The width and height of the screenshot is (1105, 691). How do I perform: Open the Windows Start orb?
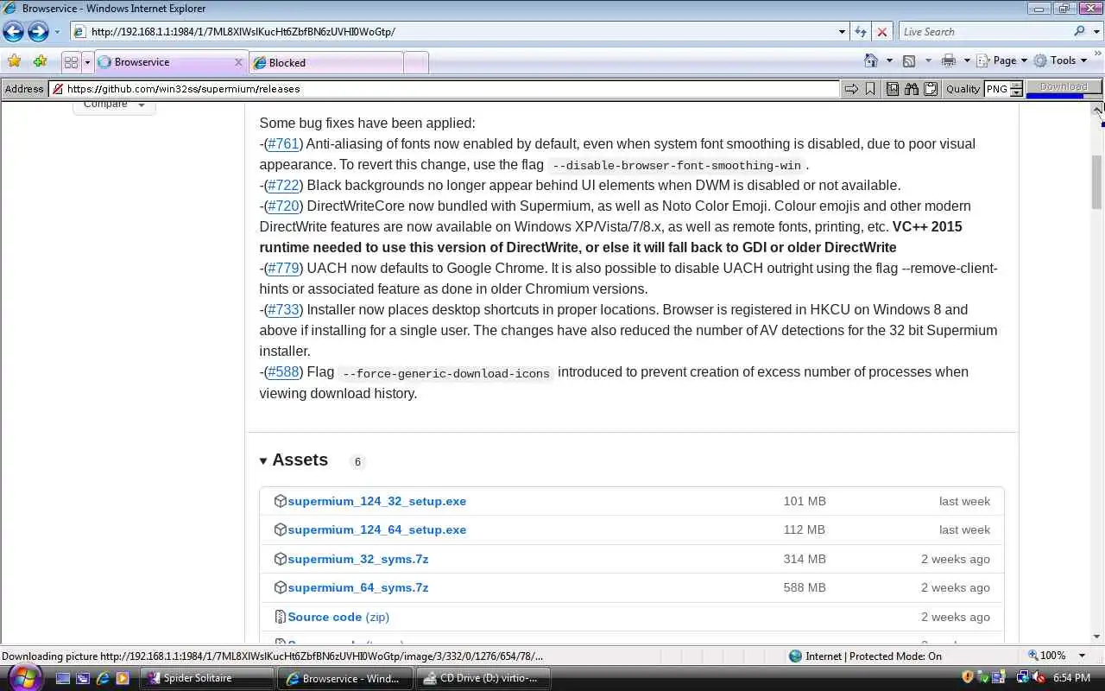(23, 676)
